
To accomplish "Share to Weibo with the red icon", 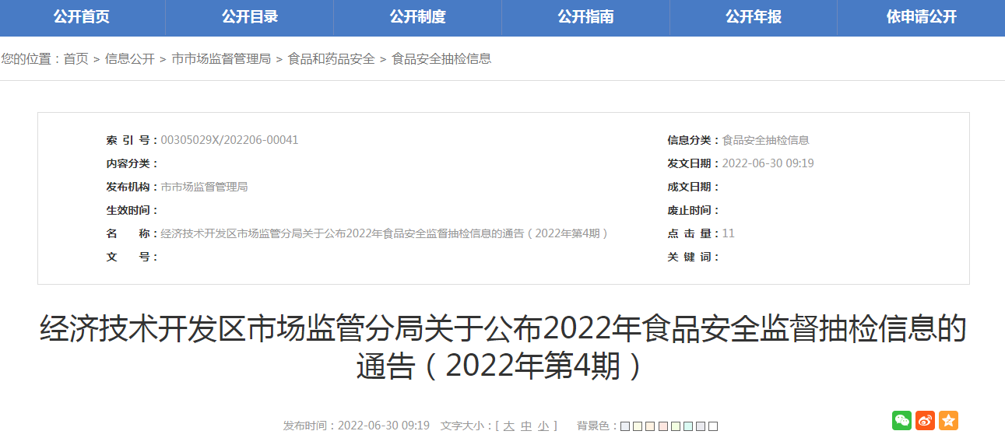I will [925, 421].
